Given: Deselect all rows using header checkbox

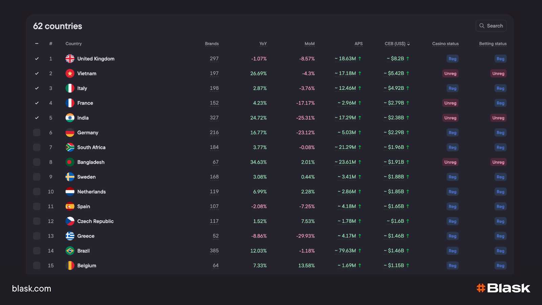Looking at the screenshot, I should 37,44.
